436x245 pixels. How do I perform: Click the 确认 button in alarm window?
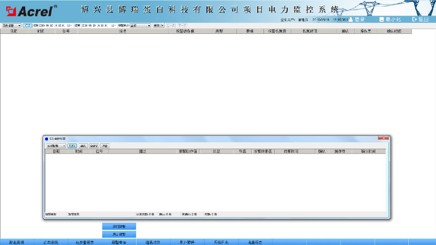[x=83, y=146]
